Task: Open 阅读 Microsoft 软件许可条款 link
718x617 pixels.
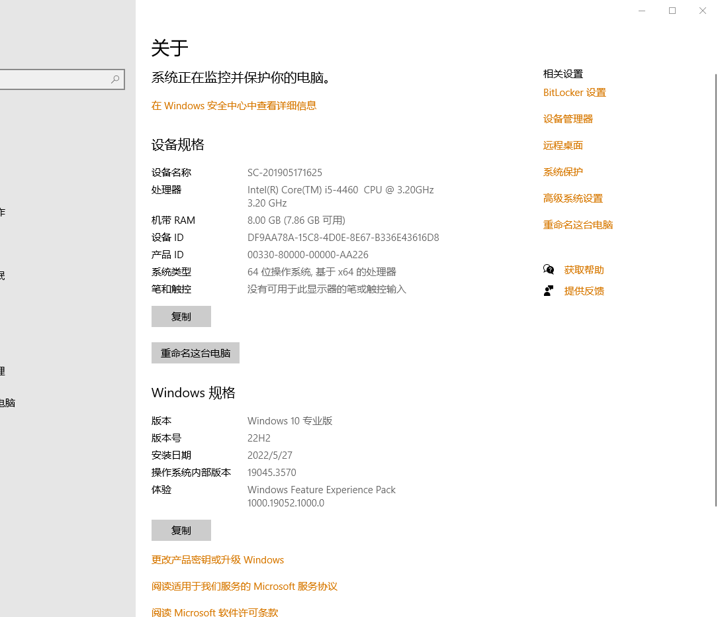Action: [215, 612]
